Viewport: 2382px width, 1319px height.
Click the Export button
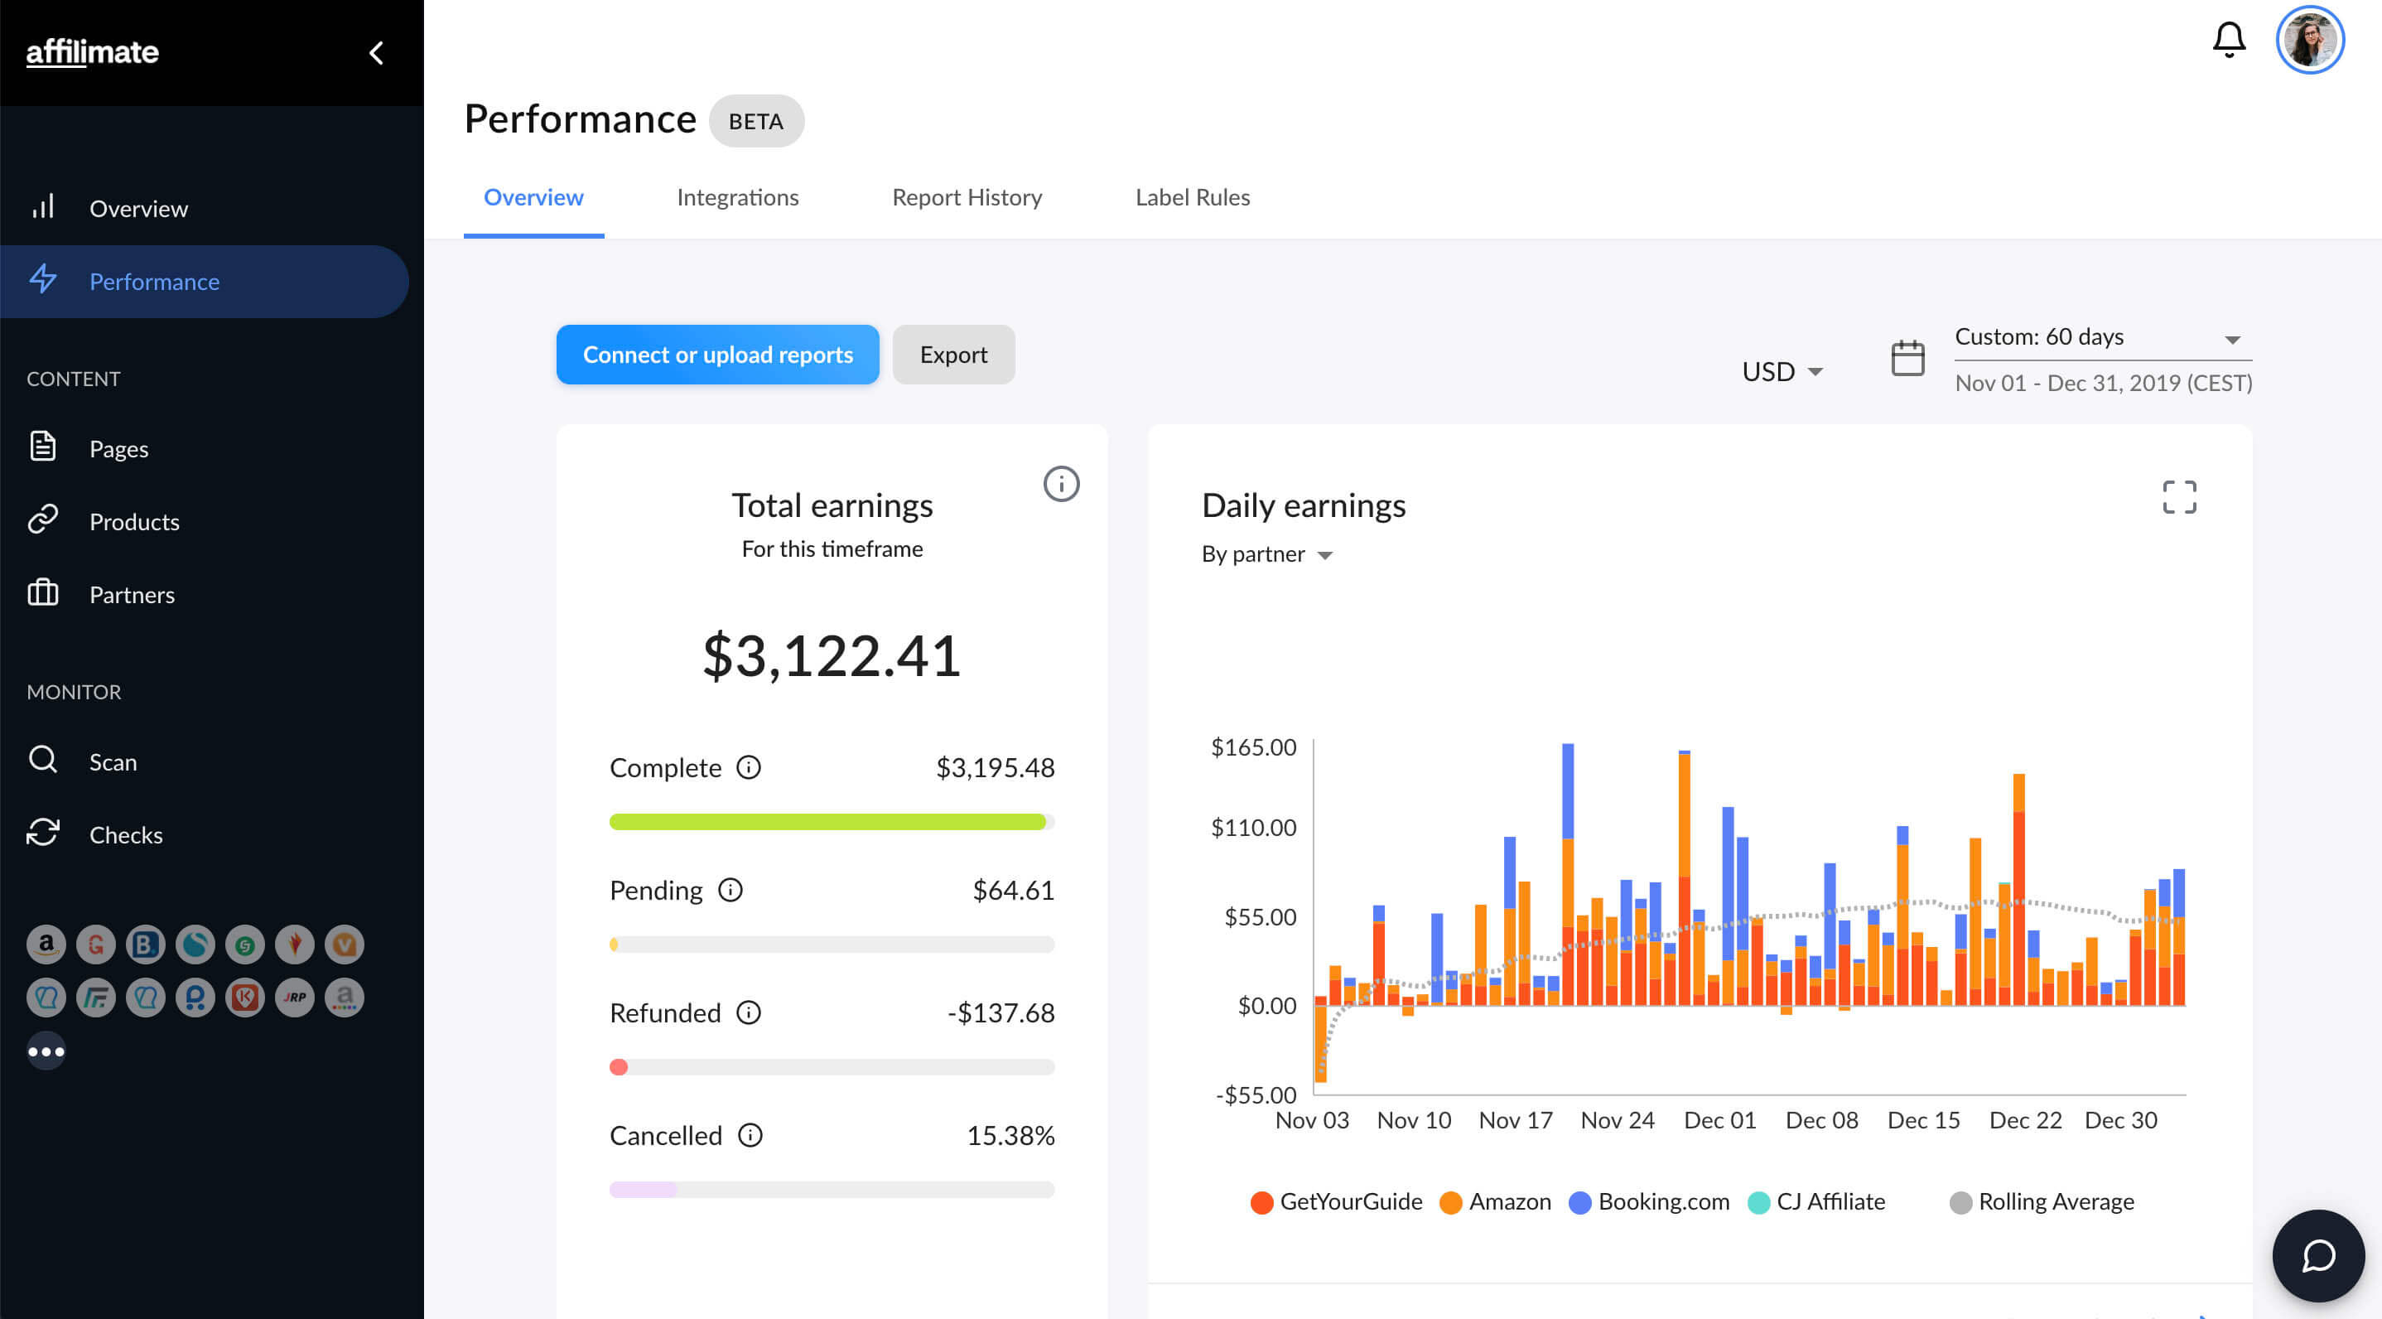click(953, 354)
